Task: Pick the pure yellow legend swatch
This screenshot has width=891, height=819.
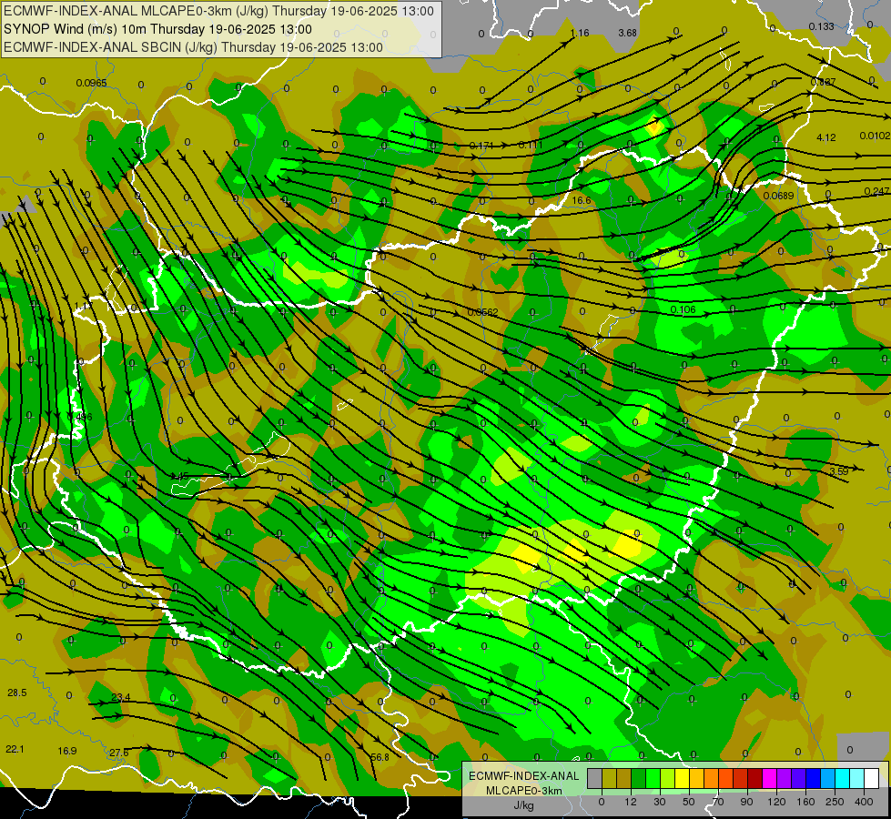Action: pos(683,778)
